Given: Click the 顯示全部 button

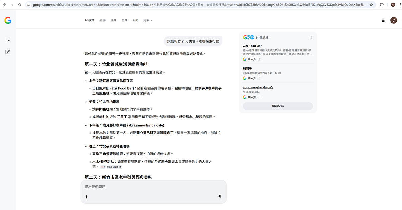Looking at the screenshot, I should click(x=277, y=106).
